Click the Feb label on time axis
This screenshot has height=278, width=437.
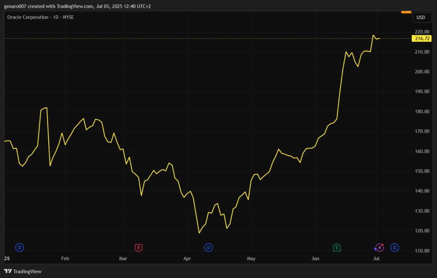click(x=65, y=259)
